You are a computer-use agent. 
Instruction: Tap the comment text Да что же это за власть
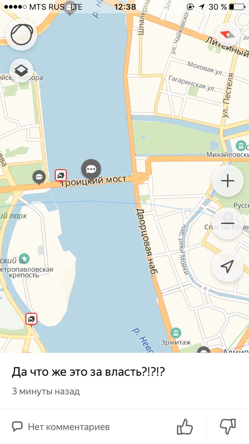point(88,372)
